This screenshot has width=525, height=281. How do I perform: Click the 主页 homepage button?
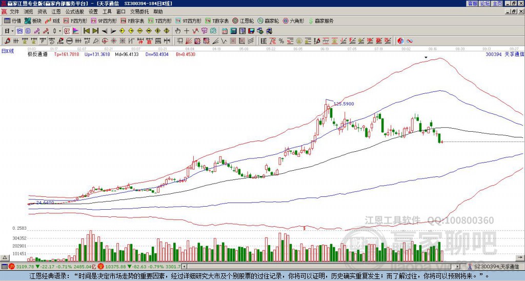coord(497,4)
